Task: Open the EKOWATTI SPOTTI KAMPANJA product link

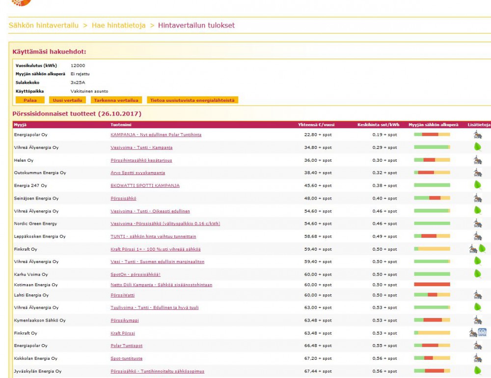Action: (145, 185)
